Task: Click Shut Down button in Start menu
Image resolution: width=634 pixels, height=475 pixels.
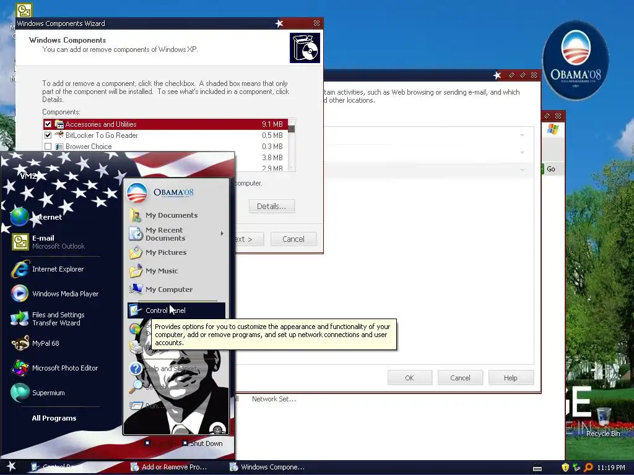Action: [x=202, y=443]
